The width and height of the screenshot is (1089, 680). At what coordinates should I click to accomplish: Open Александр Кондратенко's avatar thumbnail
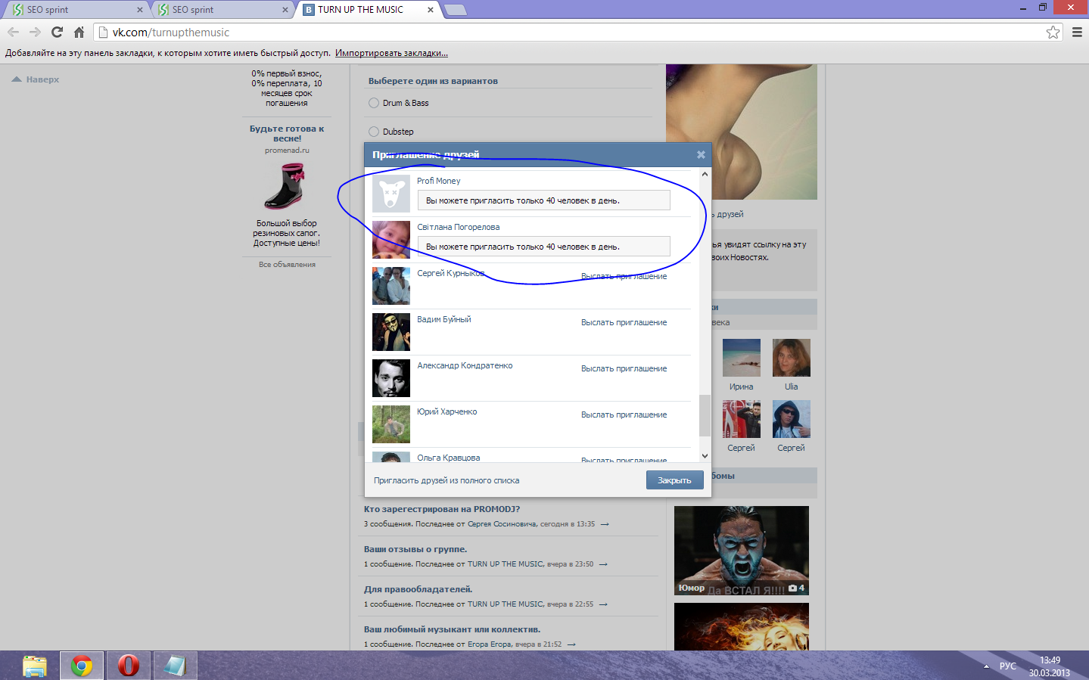pyautogui.click(x=391, y=378)
